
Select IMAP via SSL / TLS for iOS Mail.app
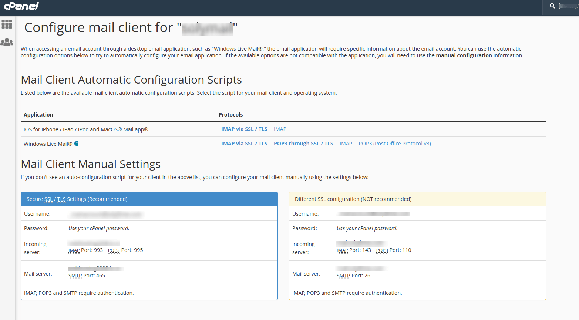[x=244, y=129]
